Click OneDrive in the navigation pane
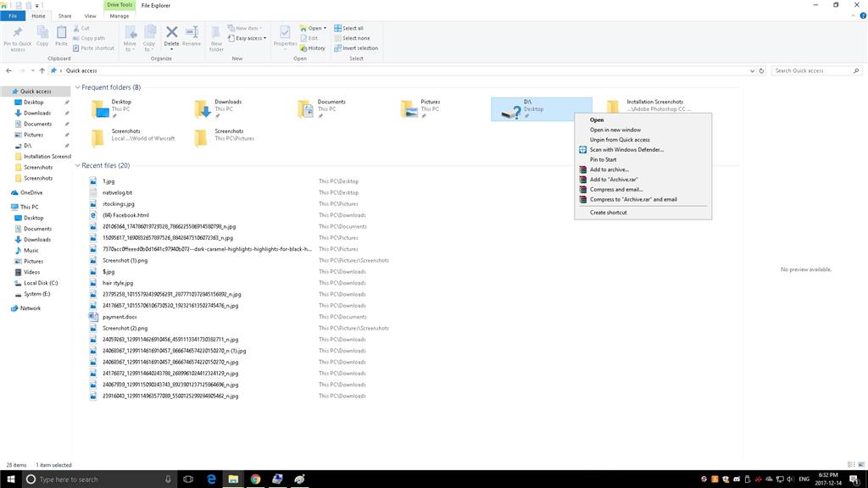Screen dimensions: 868x488 pos(31,193)
